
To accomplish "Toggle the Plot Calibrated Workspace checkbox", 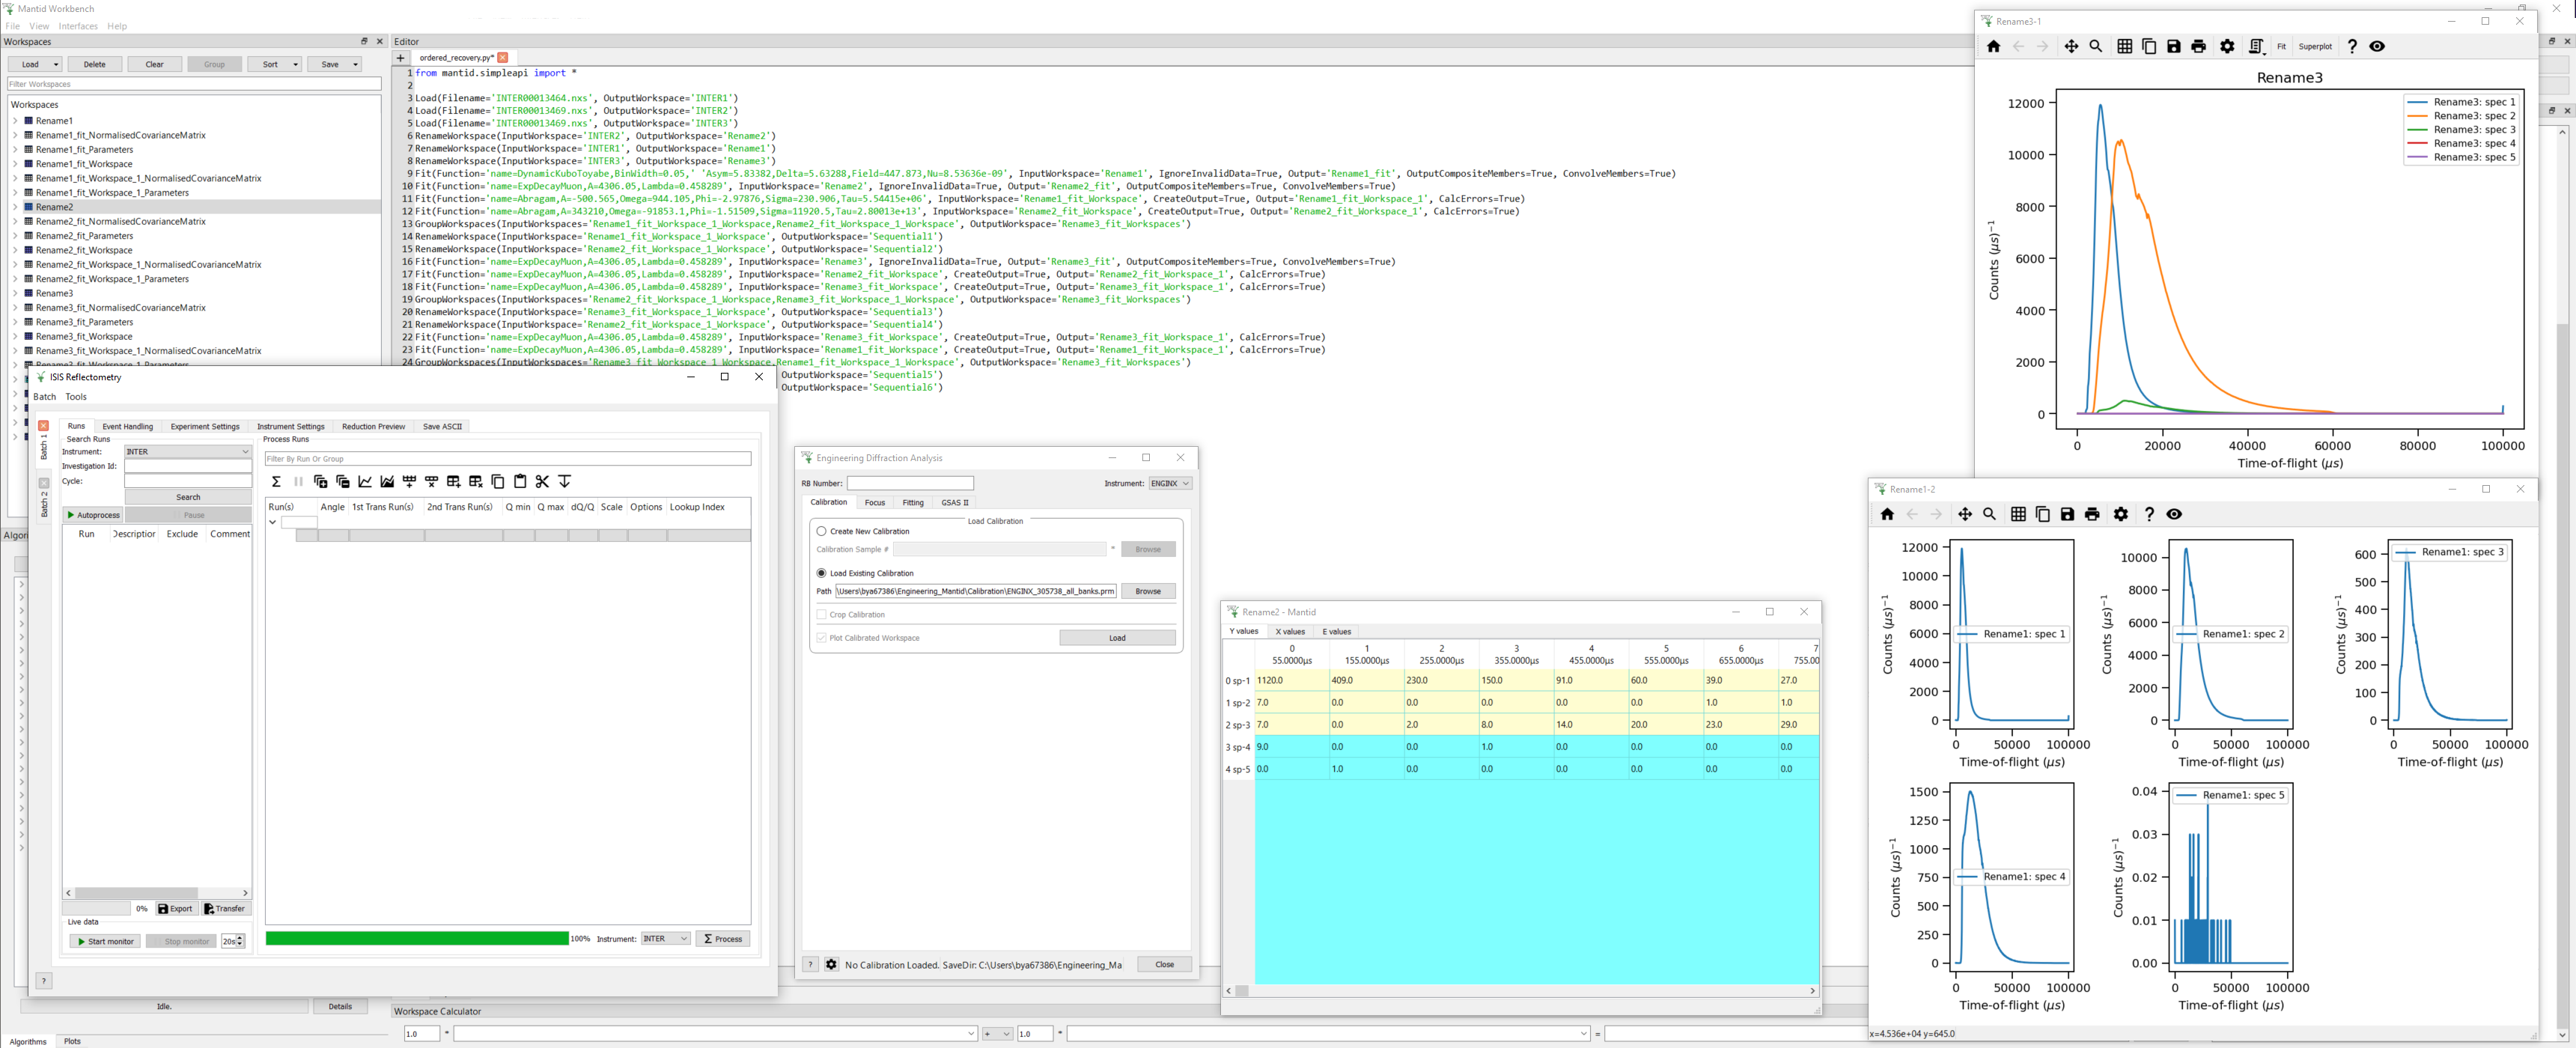I will [822, 637].
